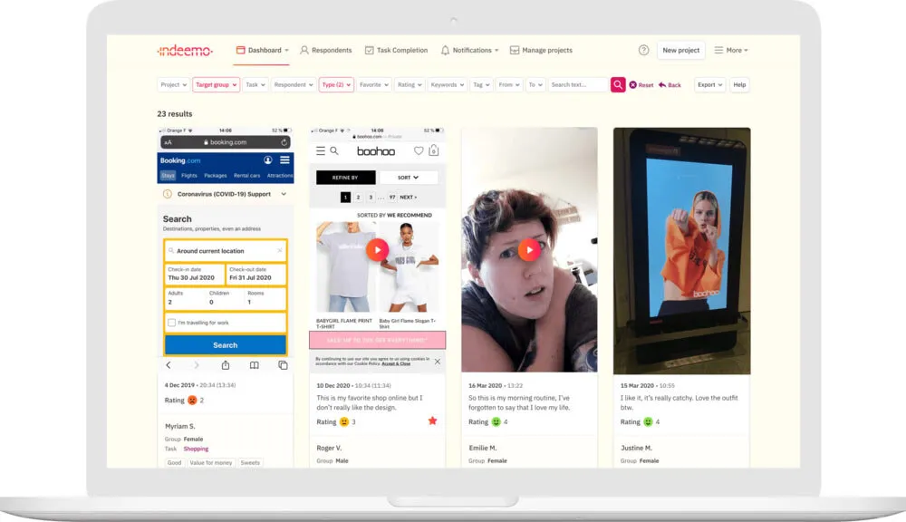Image resolution: width=906 pixels, height=522 pixels.
Task: Click the blue Booking.com Search button
Action: coord(226,345)
